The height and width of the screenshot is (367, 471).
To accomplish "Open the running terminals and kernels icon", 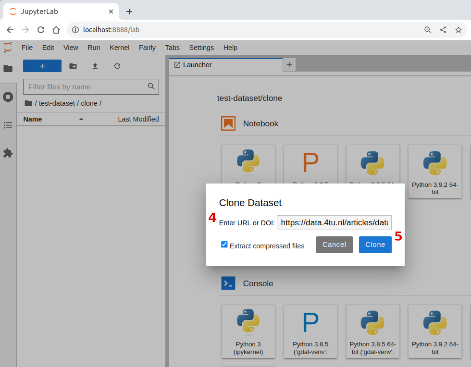I will click(x=8, y=97).
